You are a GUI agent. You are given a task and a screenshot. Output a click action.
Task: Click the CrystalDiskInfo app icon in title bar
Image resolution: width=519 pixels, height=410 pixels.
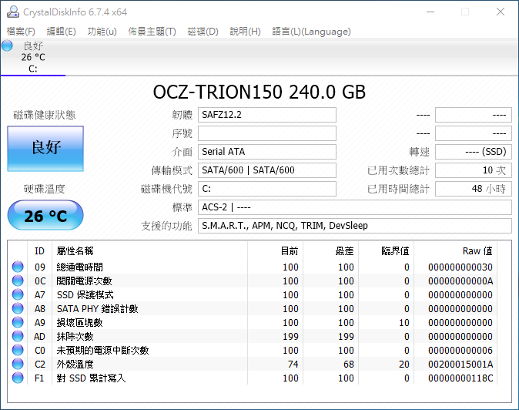coord(13,12)
